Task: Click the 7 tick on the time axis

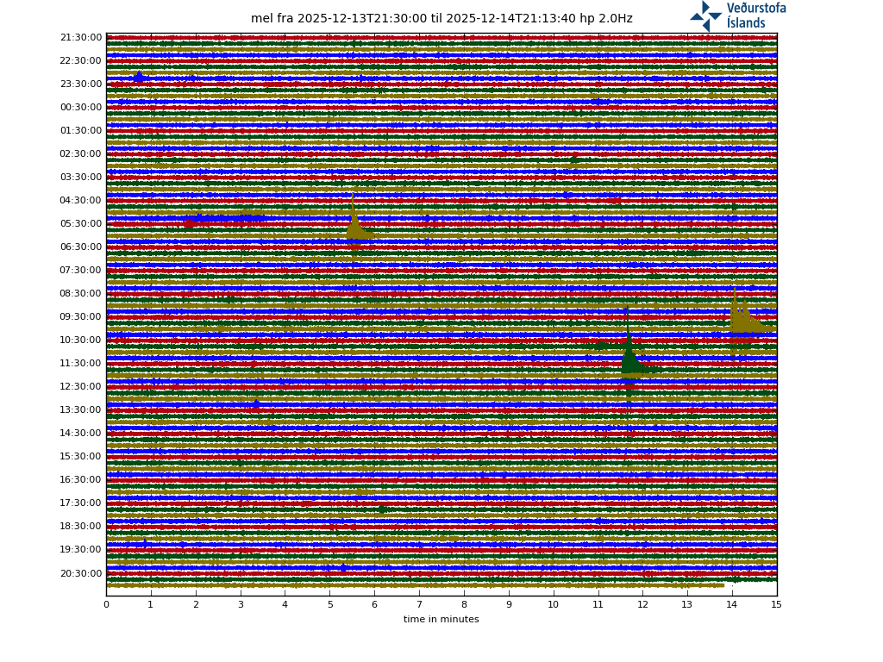Action: (419, 604)
